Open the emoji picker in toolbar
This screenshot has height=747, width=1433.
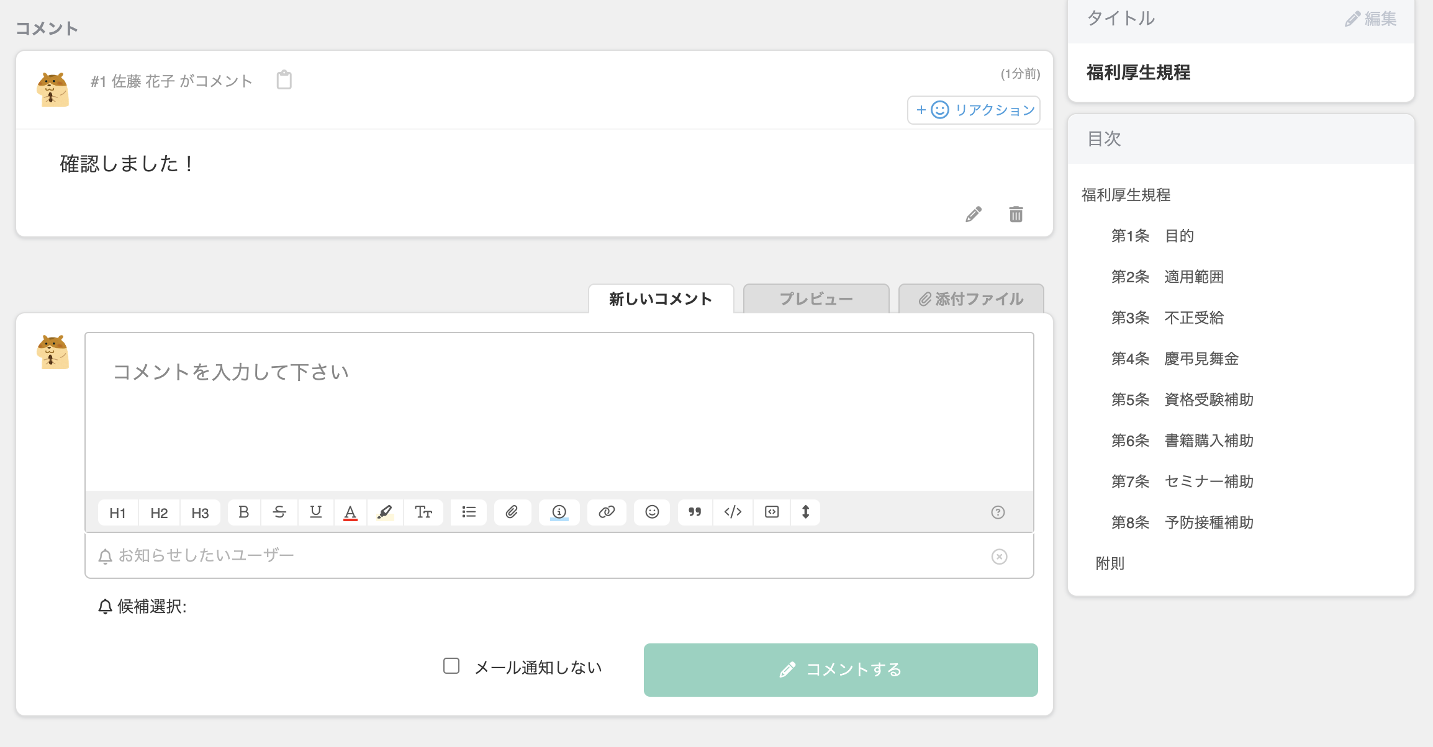[652, 512]
